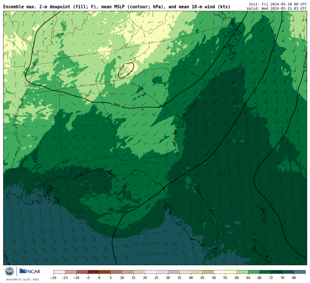
Task: Click the colorbar tick label '0'
Action: click(x=99, y=278)
